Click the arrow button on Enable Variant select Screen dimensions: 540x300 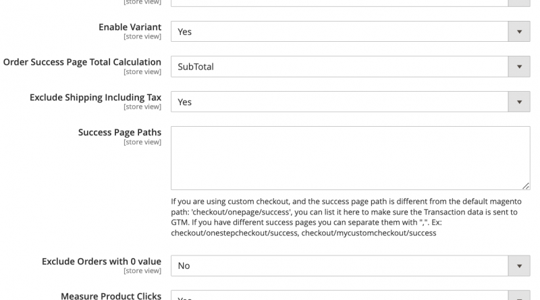[x=518, y=32]
